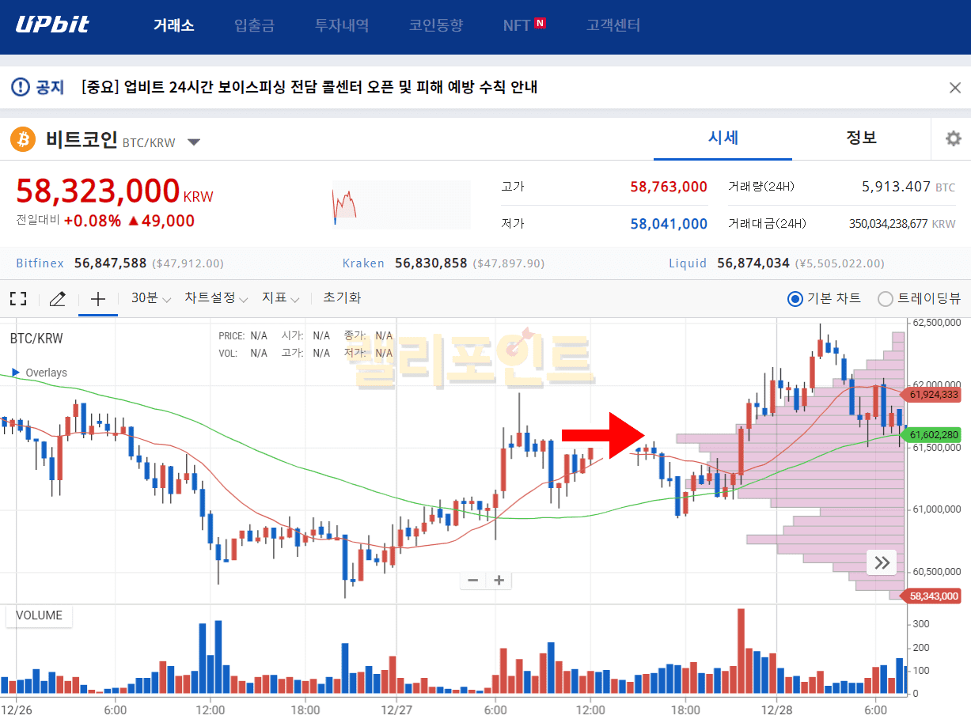The width and height of the screenshot is (971, 723).
Task: Activate the crosshair cursor tool
Action: click(97, 298)
